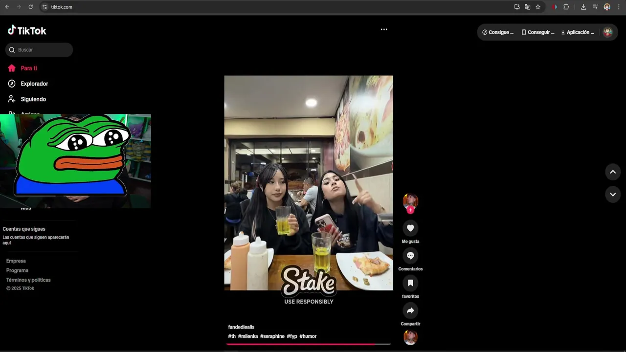Click the Buscar search field
This screenshot has height=352, width=626.
pos(39,50)
